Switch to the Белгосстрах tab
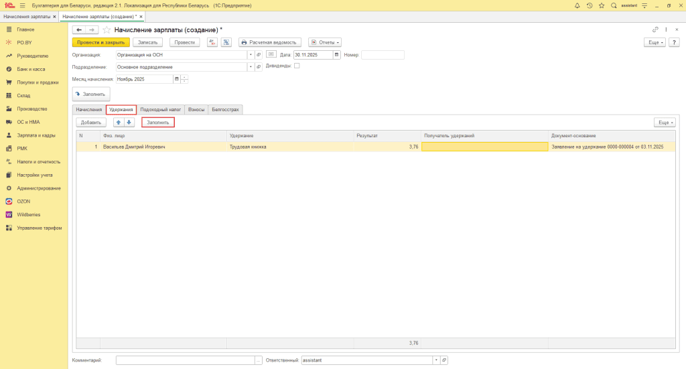The width and height of the screenshot is (686, 369). [224, 109]
